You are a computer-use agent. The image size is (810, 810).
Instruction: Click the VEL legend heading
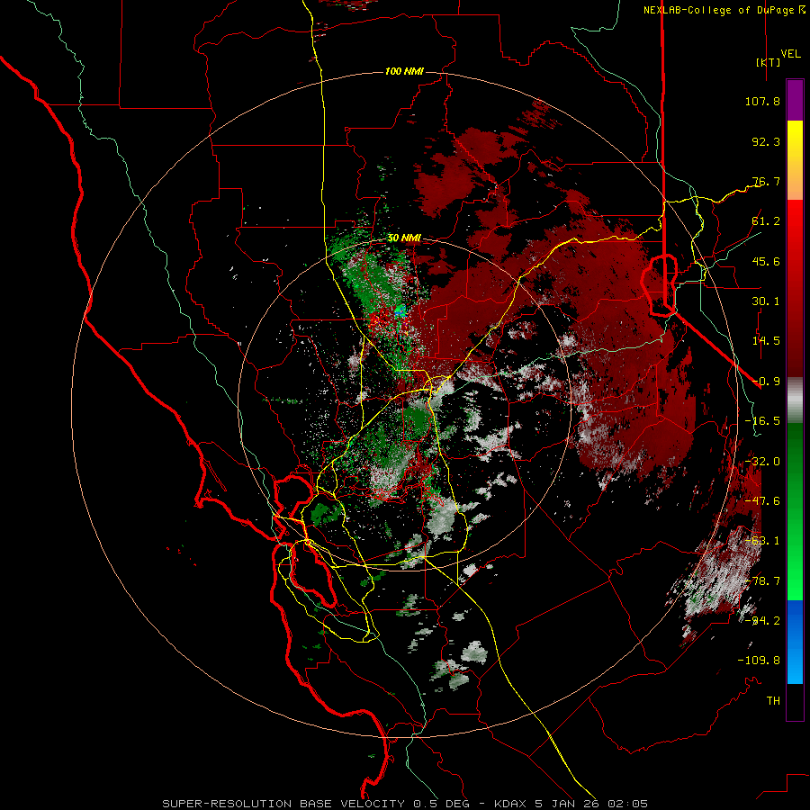click(790, 53)
